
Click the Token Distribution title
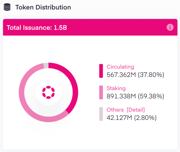(43, 7)
